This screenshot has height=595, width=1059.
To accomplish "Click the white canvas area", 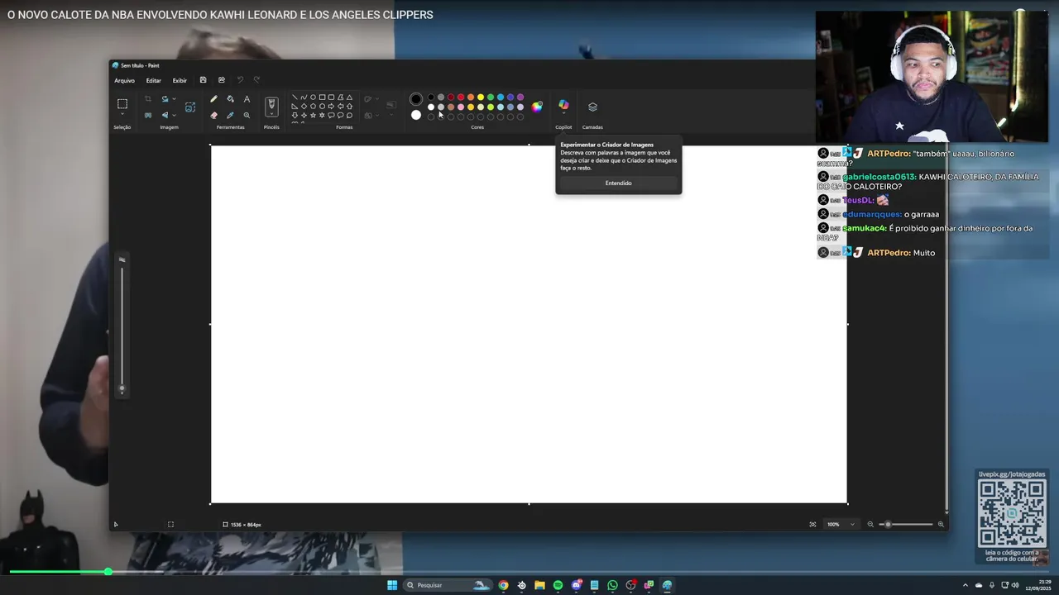I will coord(529,324).
